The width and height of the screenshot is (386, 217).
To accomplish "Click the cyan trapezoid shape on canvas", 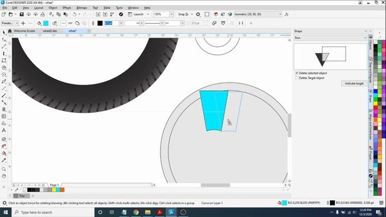I will pos(214,110).
